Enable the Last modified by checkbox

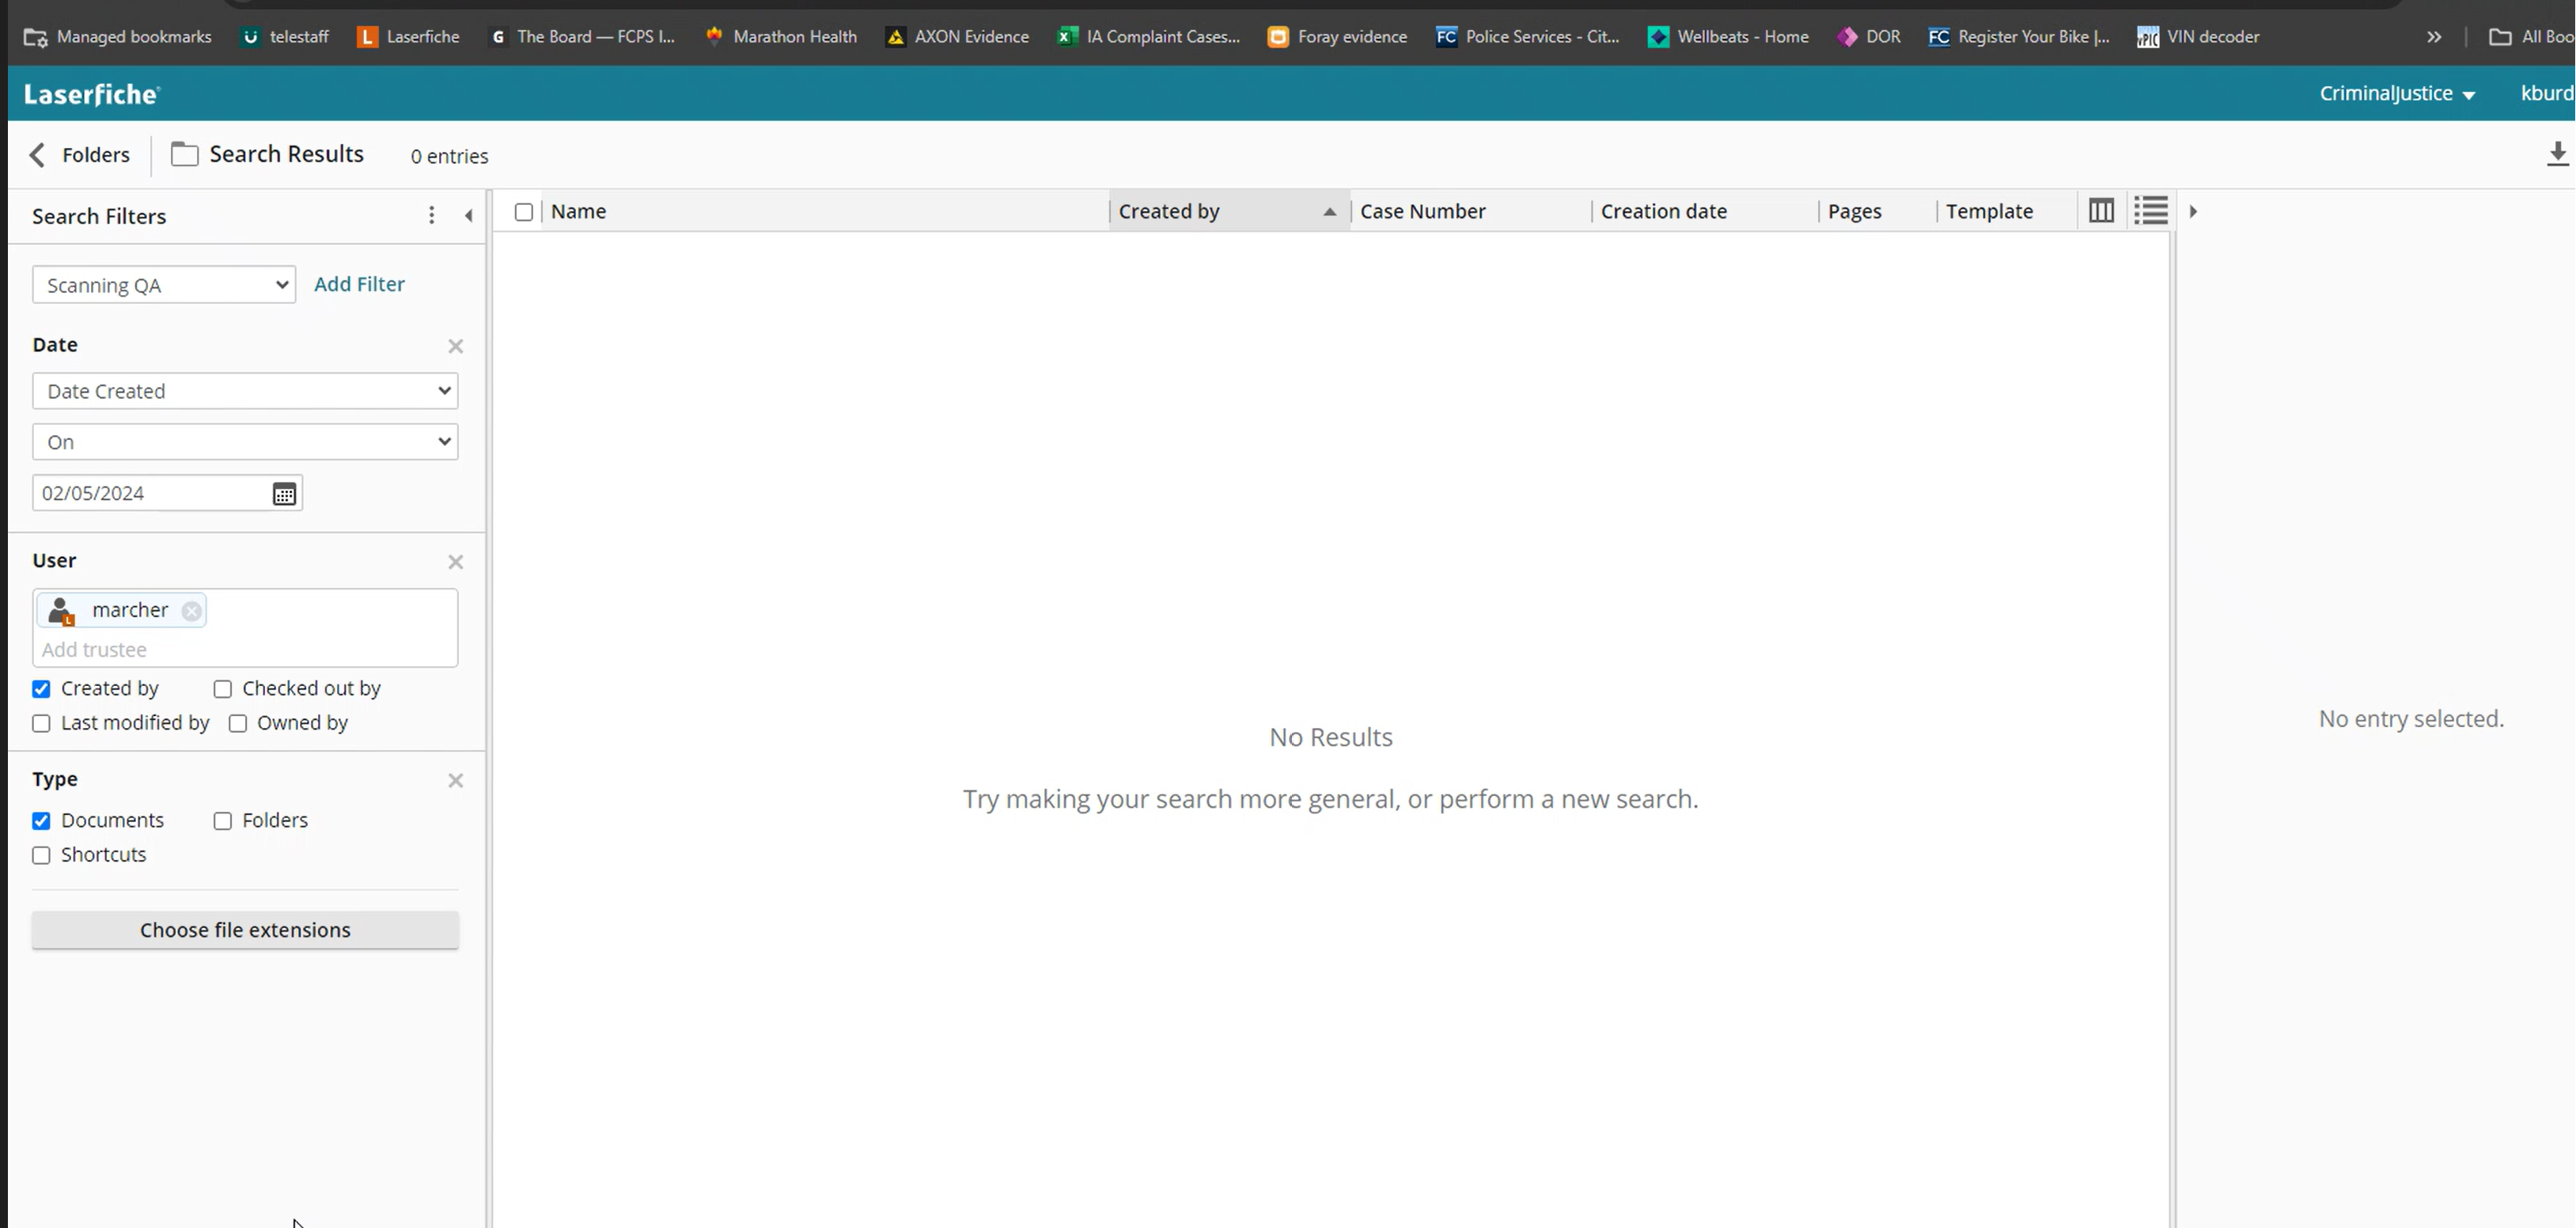pyautogui.click(x=41, y=723)
